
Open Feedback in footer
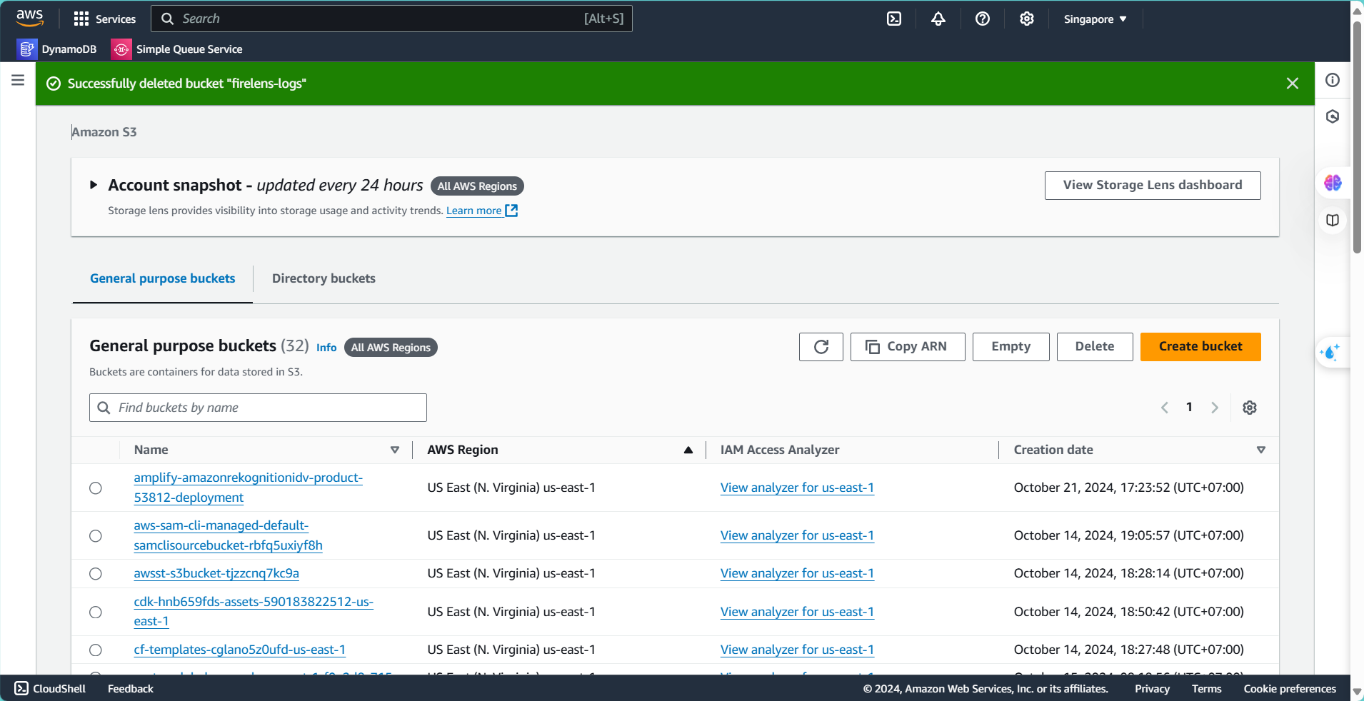(x=131, y=688)
